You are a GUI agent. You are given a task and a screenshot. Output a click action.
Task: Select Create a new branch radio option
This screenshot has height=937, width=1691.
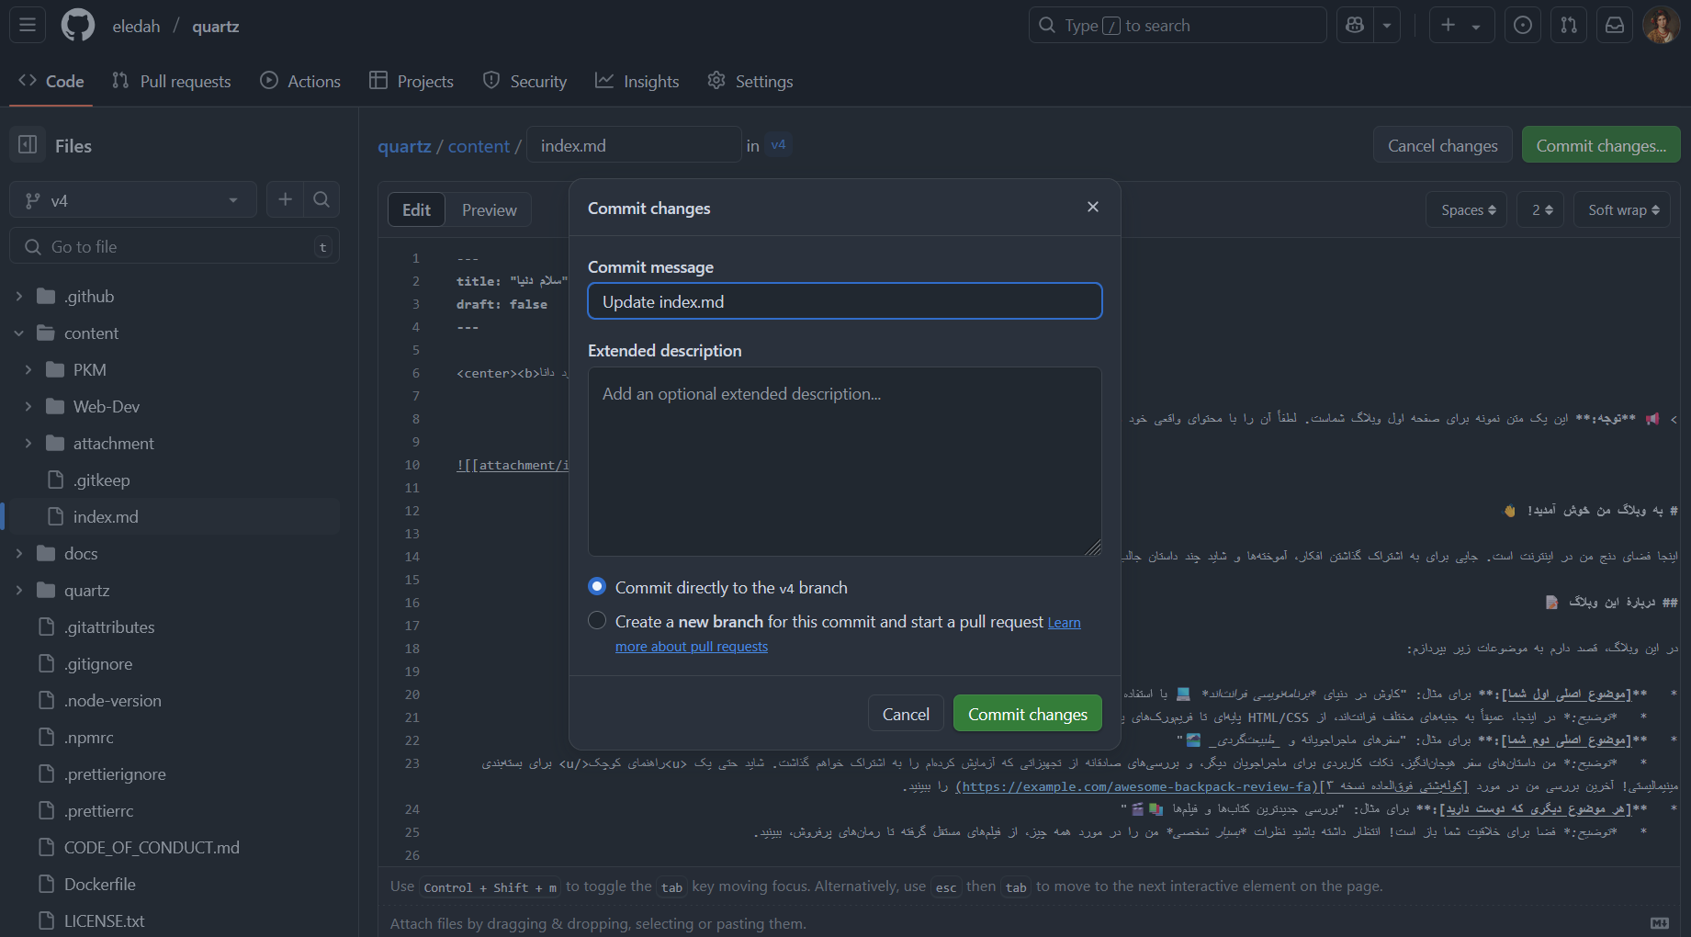597,621
